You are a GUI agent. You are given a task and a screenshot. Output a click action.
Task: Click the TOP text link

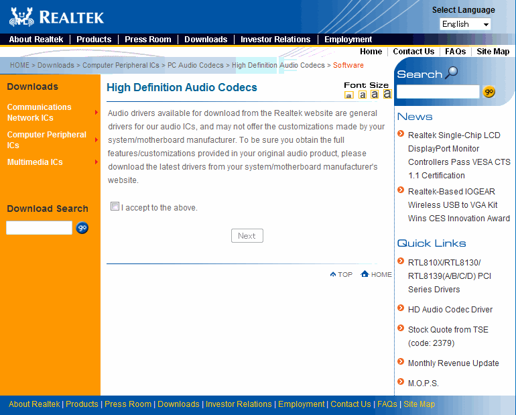click(x=345, y=274)
